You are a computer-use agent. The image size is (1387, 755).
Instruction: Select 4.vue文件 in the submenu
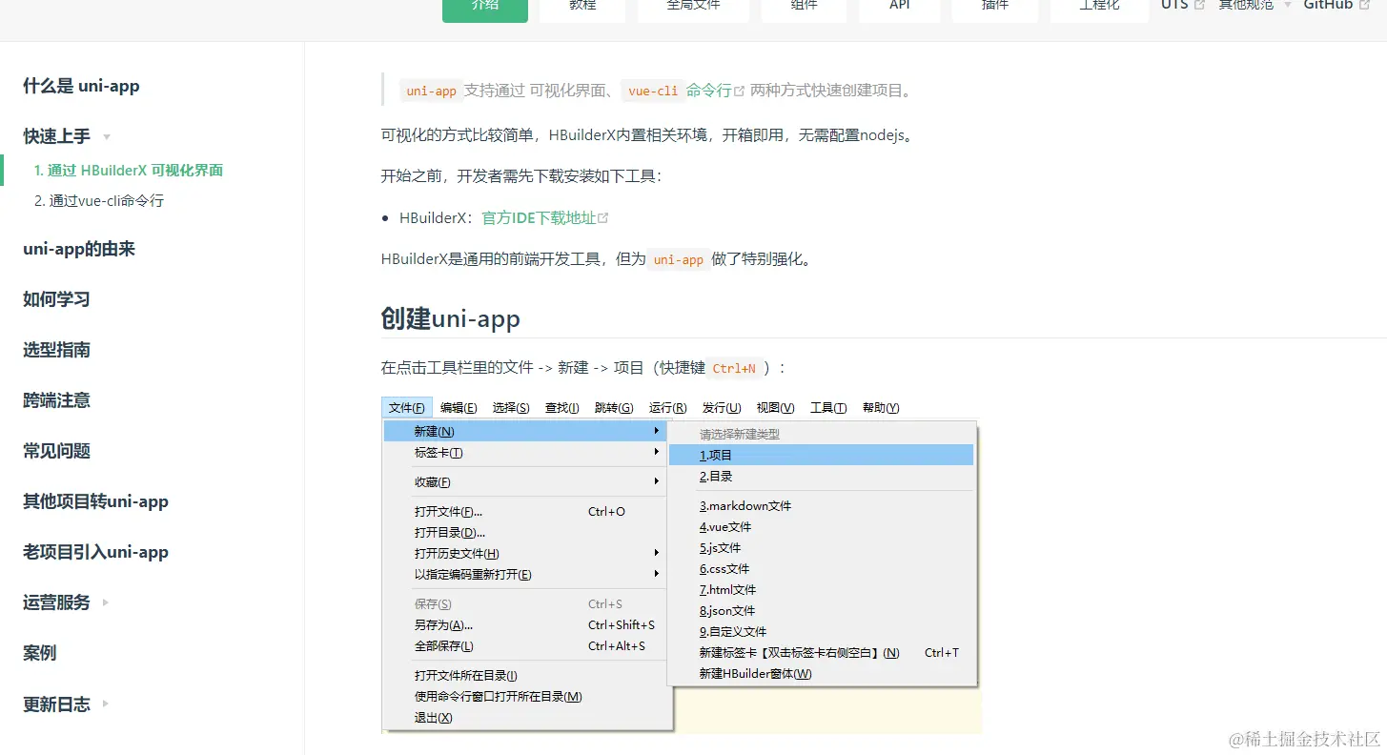tap(822, 527)
